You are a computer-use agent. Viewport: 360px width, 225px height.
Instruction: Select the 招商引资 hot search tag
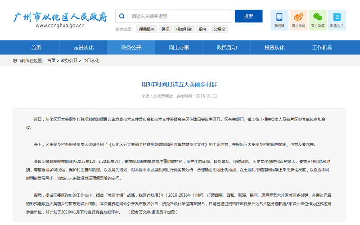coord(184,29)
